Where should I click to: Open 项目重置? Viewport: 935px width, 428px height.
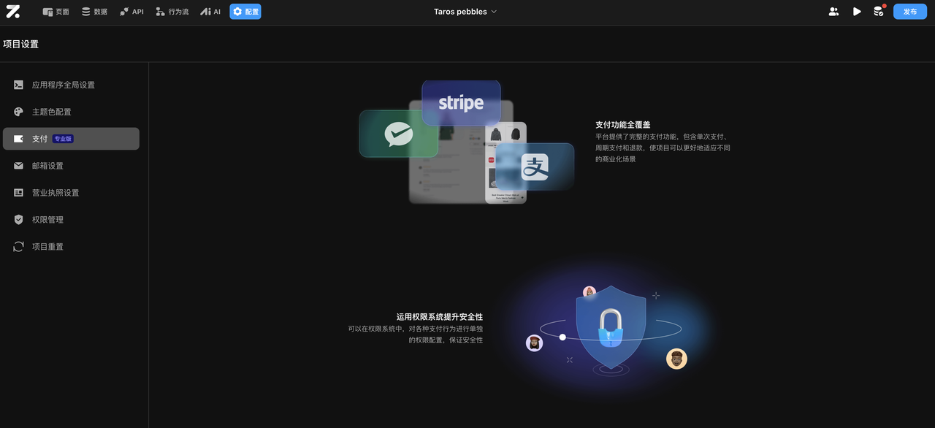click(71, 247)
